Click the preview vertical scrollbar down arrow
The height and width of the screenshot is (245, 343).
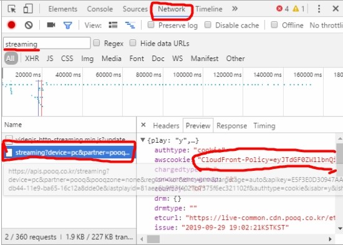[x=340, y=228]
